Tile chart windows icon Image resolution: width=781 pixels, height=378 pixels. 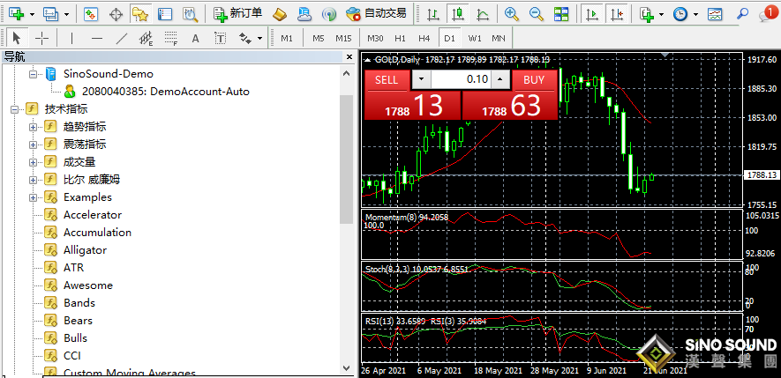(x=561, y=14)
